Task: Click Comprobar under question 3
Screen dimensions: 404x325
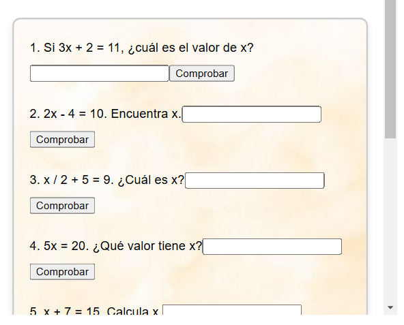Action: pyautogui.click(x=62, y=206)
